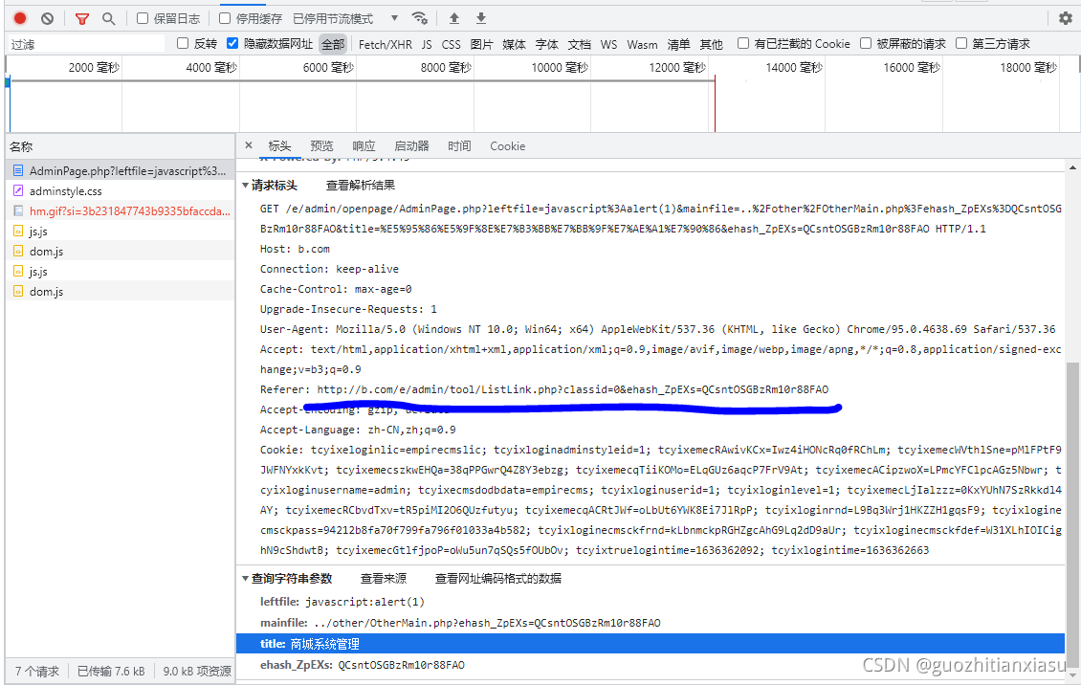Click the 7 个请求 status entry
Image resolution: width=1081 pixels, height=685 pixels.
tap(37, 671)
